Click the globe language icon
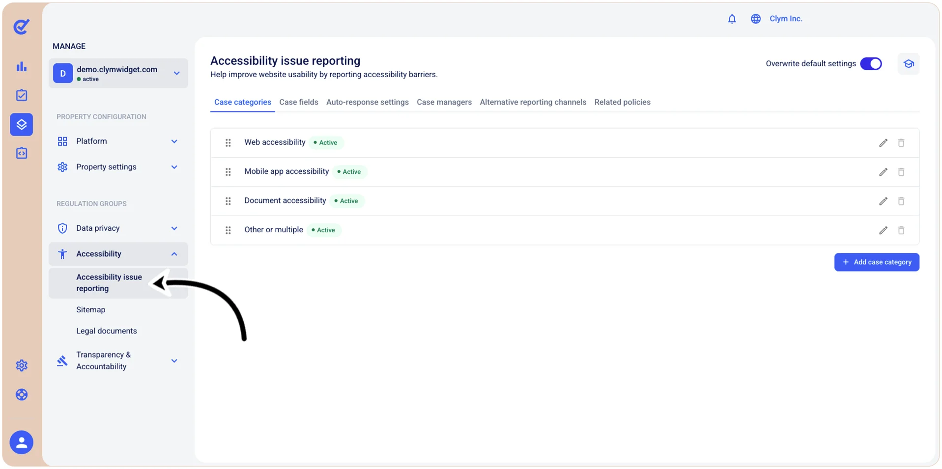 coord(756,19)
